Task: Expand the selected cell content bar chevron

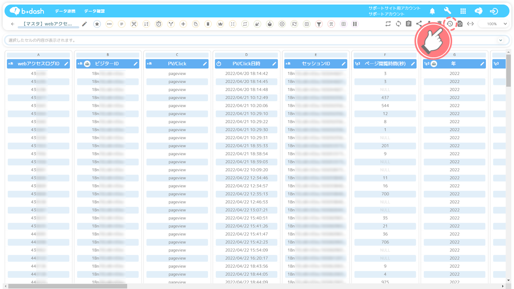Action: pos(500,40)
